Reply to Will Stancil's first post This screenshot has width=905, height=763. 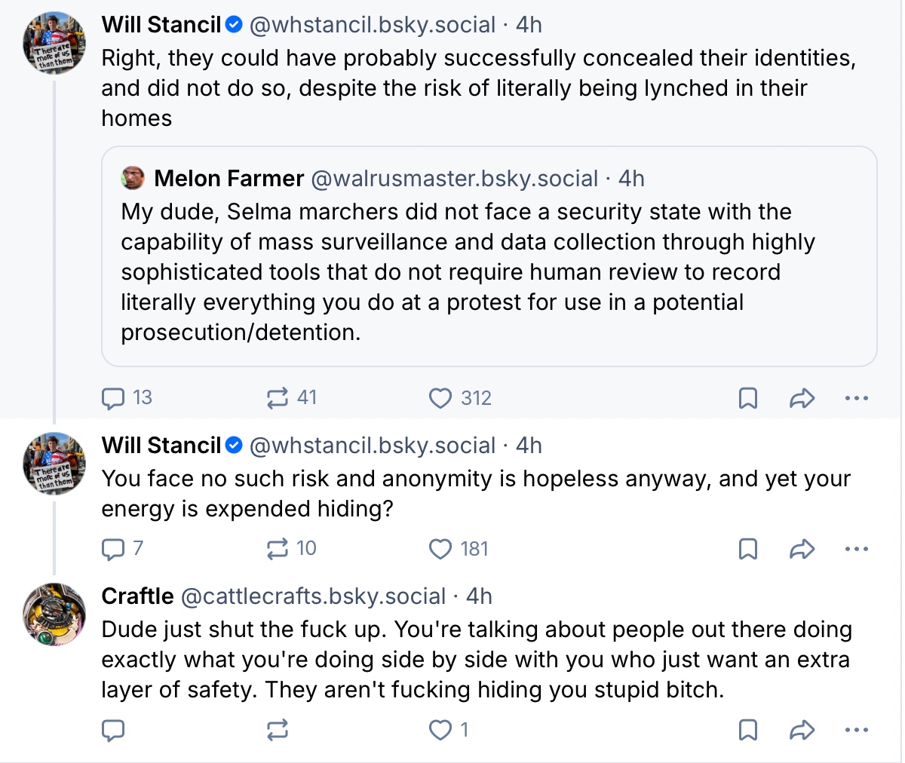click(113, 397)
